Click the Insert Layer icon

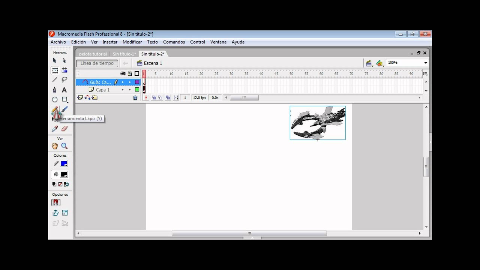pos(80,97)
